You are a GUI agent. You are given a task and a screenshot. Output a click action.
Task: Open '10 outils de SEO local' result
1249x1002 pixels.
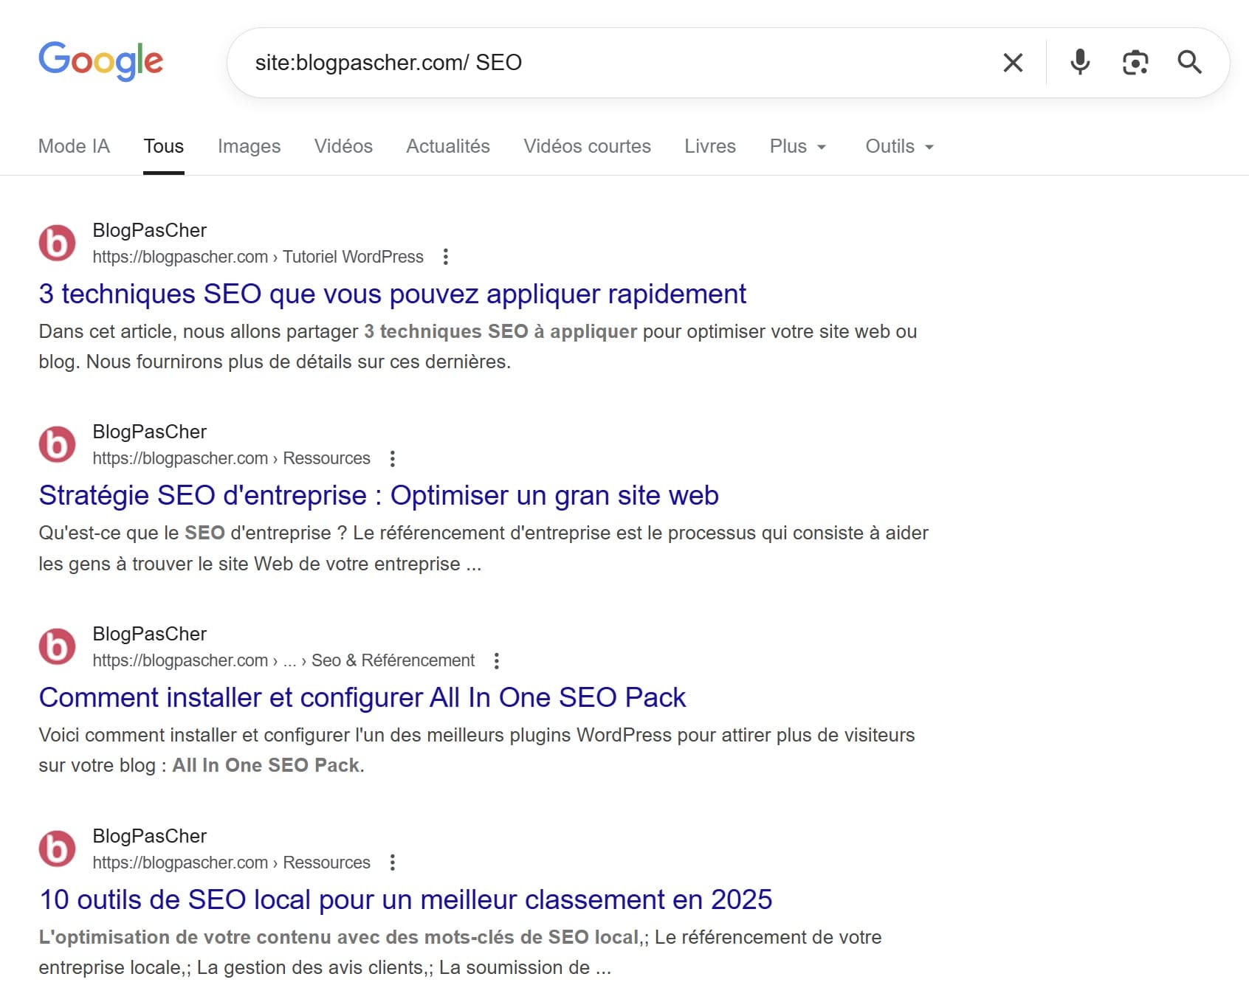405,899
